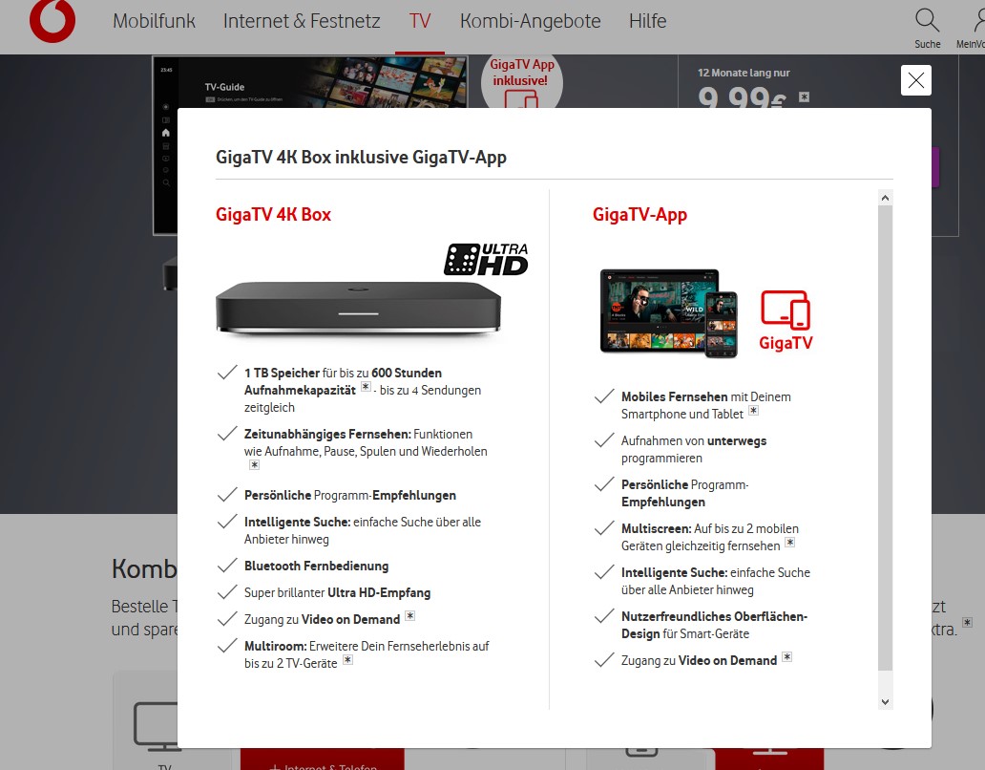This screenshot has width=985, height=770.
Task: Open footnote asterisk next to 9,99€ price
Action: point(804,96)
